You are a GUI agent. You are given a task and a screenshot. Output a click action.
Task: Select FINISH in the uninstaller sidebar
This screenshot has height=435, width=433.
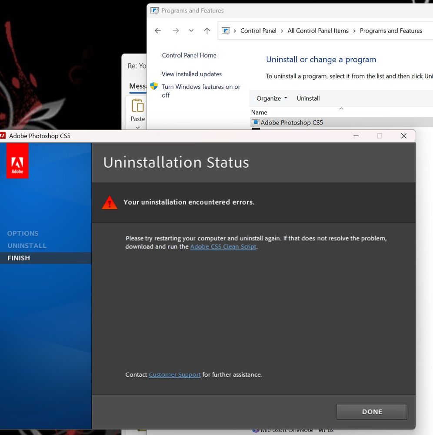tap(19, 258)
